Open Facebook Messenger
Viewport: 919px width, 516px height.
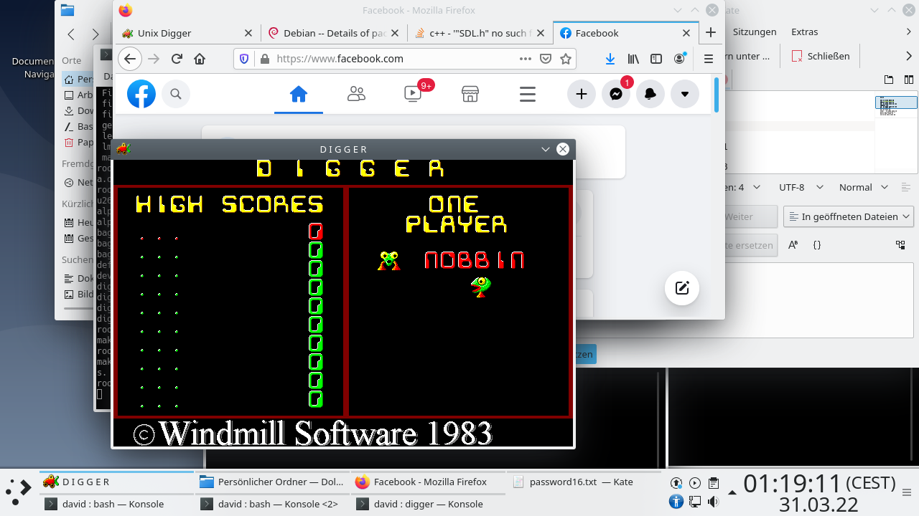[x=615, y=94]
